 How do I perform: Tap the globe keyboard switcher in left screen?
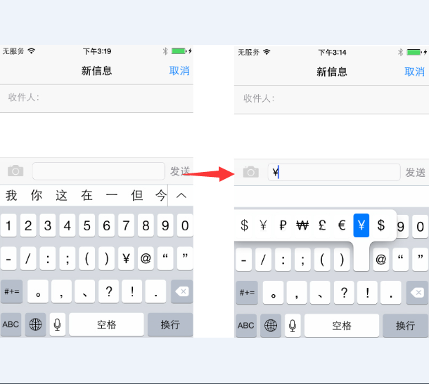click(x=36, y=324)
